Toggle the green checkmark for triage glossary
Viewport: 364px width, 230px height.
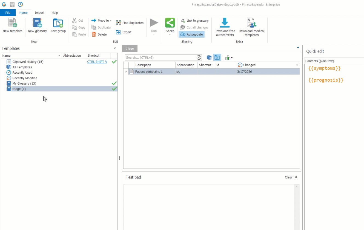point(114,89)
